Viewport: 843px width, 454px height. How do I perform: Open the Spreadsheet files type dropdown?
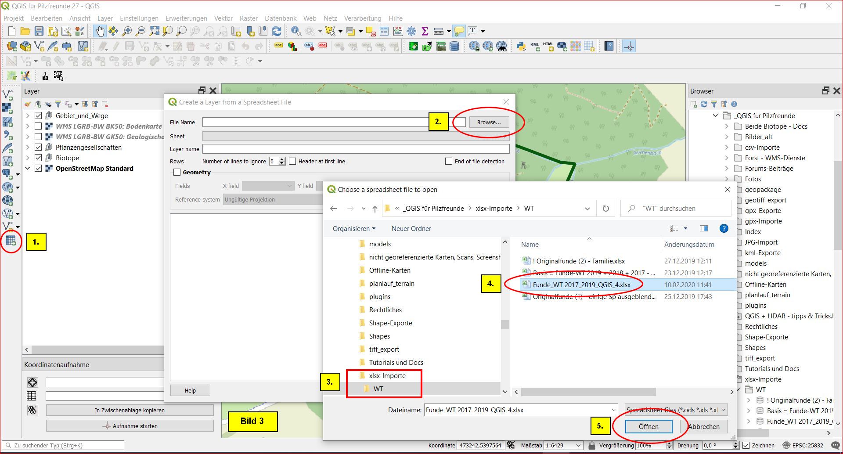tap(676, 410)
